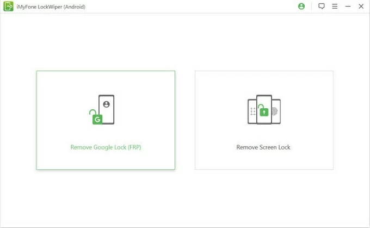This screenshot has height=228, width=370.
Task: Click the "Remove Screen Lock" text label
Action: pyautogui.click(x=263, y=147)
